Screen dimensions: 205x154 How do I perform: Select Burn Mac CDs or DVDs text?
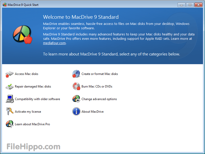pos(97,86)
